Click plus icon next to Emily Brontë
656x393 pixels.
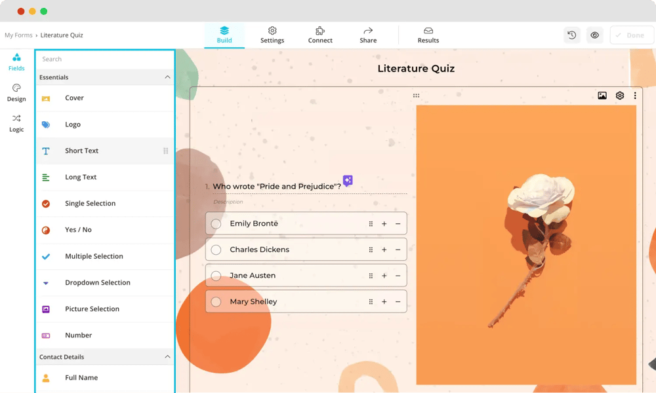tap(384, 223)
